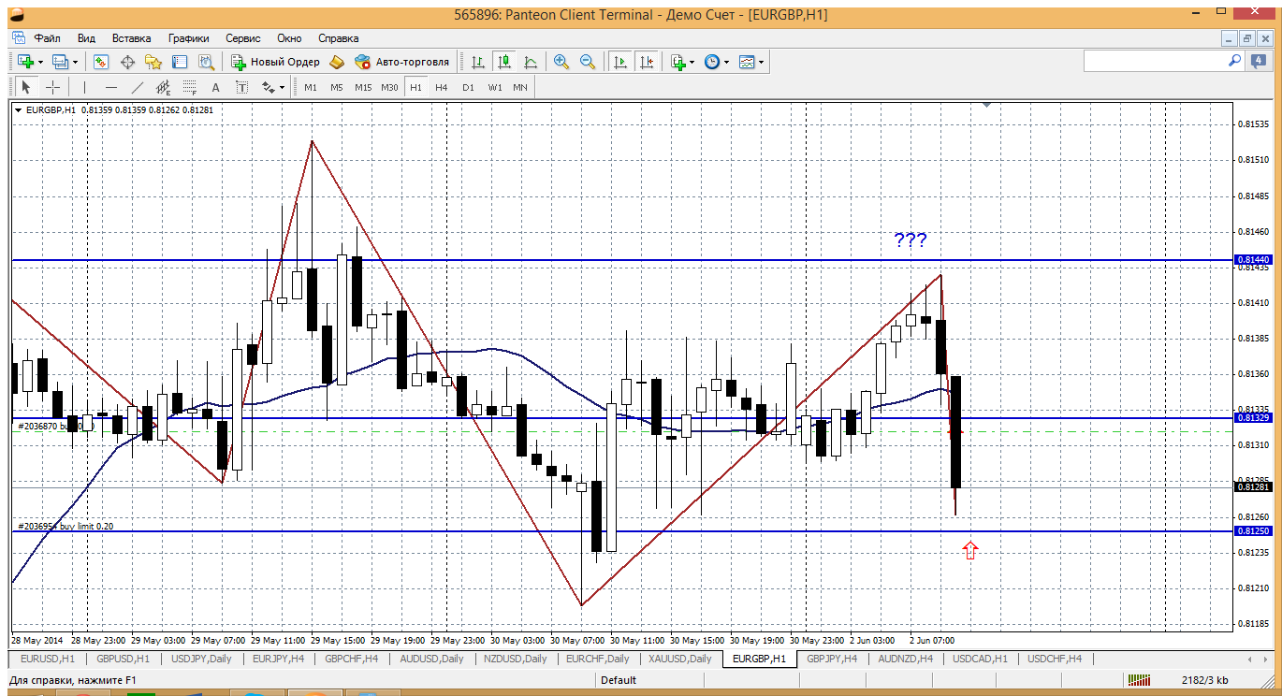
Task: Open the new chart toolbar icon
Action: (25, 62)
